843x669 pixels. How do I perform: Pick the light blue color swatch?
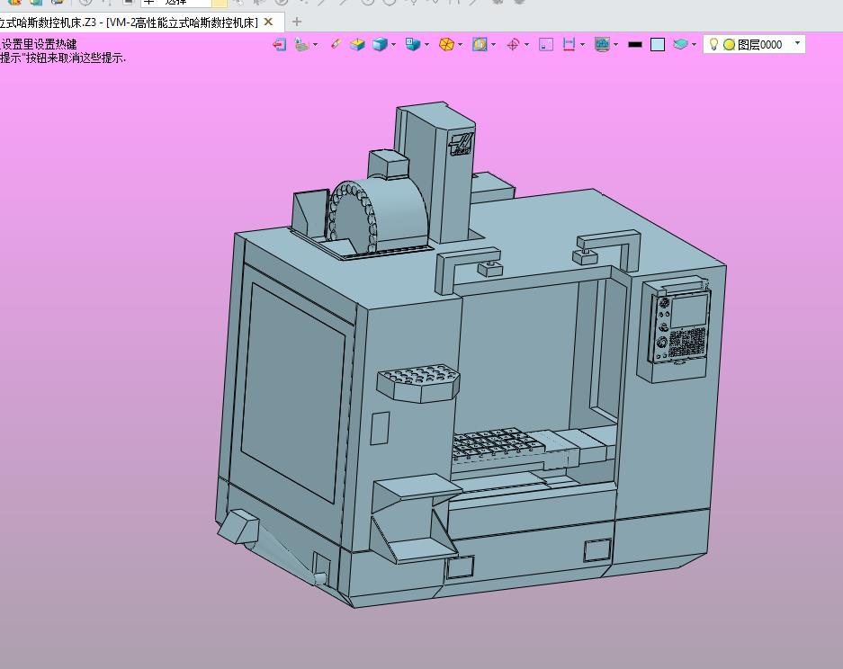[x=658, y=45]
